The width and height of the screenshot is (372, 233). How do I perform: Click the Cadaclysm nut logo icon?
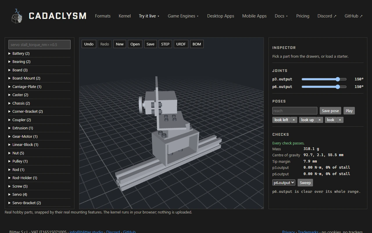(17, 16)
